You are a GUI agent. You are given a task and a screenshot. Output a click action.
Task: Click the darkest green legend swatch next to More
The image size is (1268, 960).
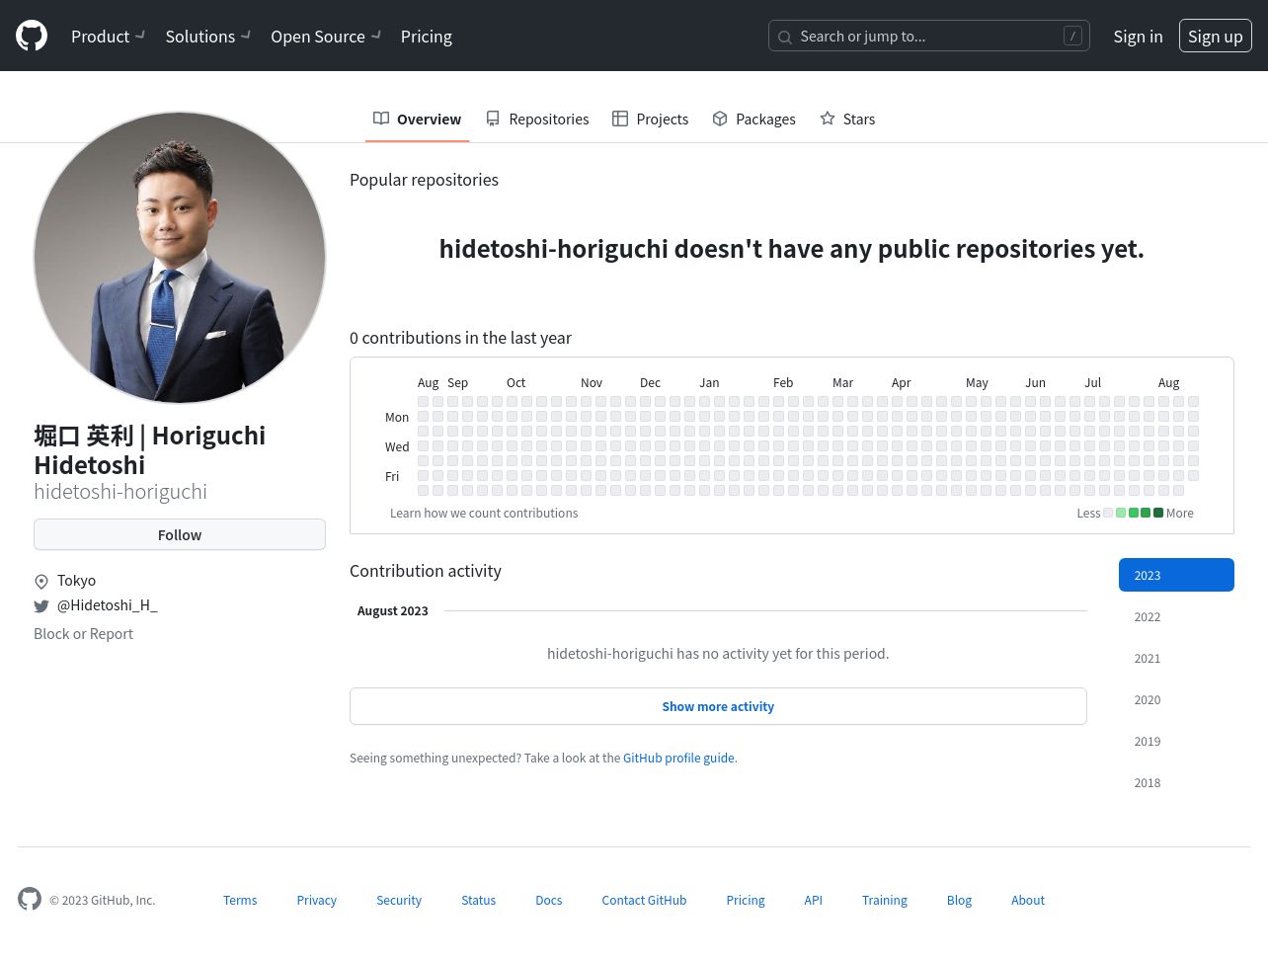coord(1158,513)
